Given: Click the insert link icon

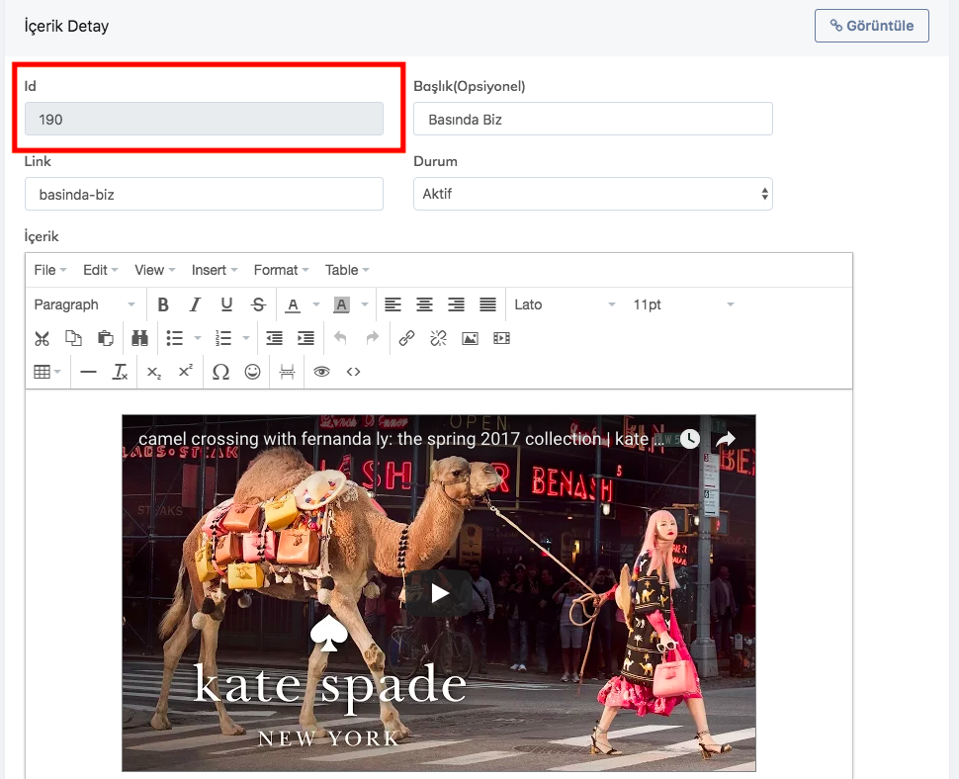Looking at the screenshot, I should tap(406, 338).
